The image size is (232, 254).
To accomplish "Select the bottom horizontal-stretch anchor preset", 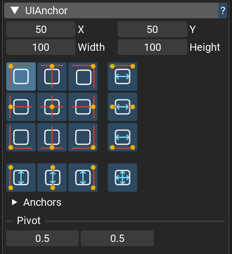I will [x=123, y=137].
